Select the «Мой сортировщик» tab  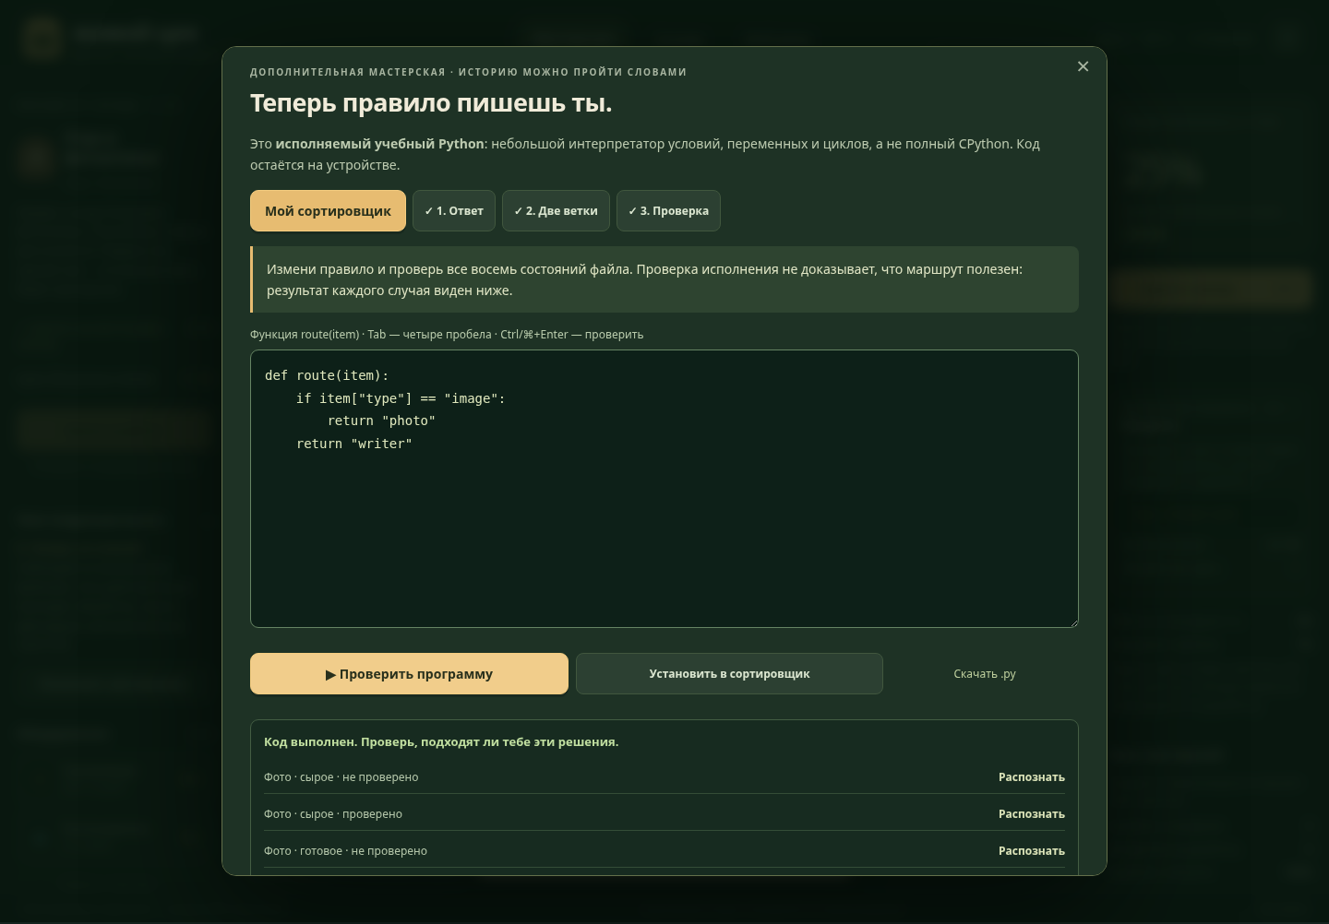coord(328,211)
